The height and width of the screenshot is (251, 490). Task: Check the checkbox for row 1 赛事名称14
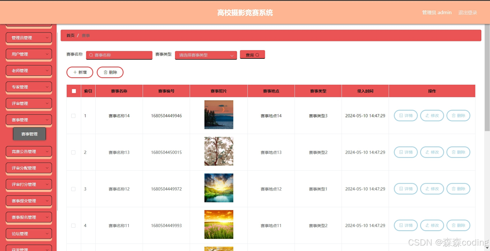coord(73,116)
